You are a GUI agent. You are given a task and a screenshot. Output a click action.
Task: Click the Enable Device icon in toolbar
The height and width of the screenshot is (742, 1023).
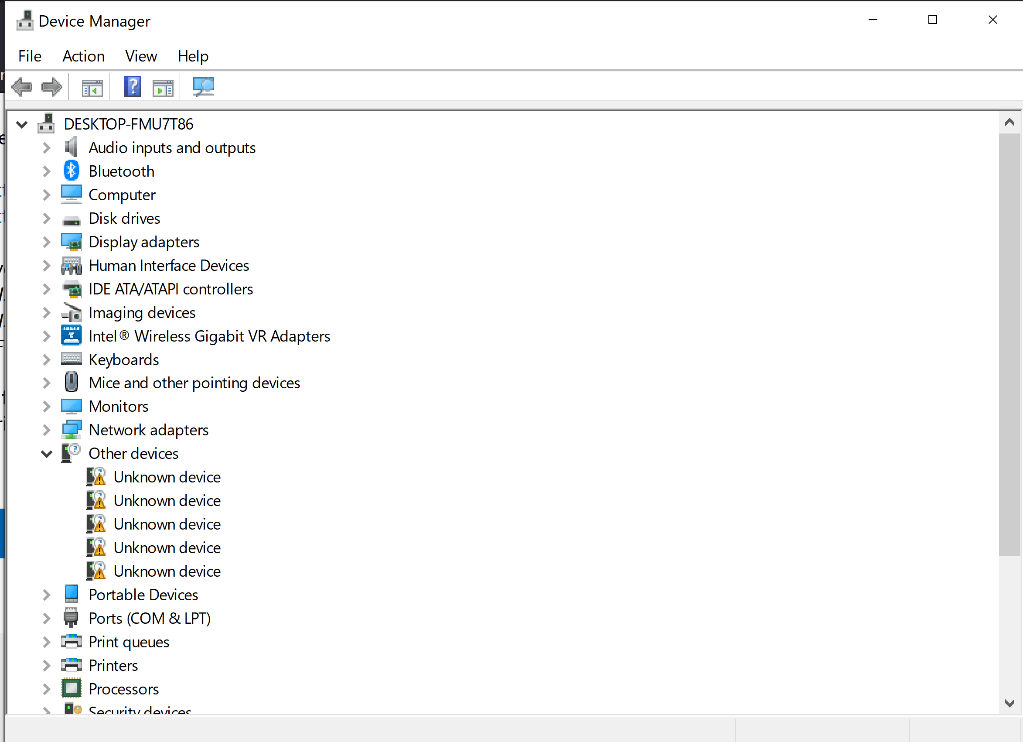(163, 87)
